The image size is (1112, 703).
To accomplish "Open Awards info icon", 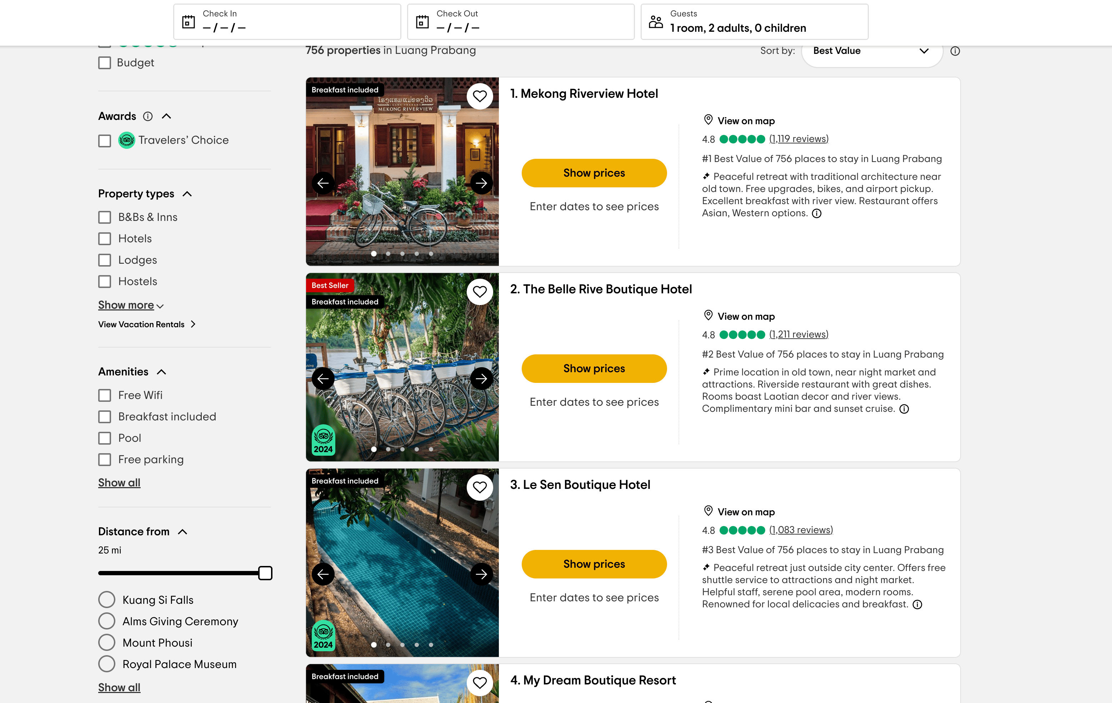I will pyautogui.click(x=148, y=116).
